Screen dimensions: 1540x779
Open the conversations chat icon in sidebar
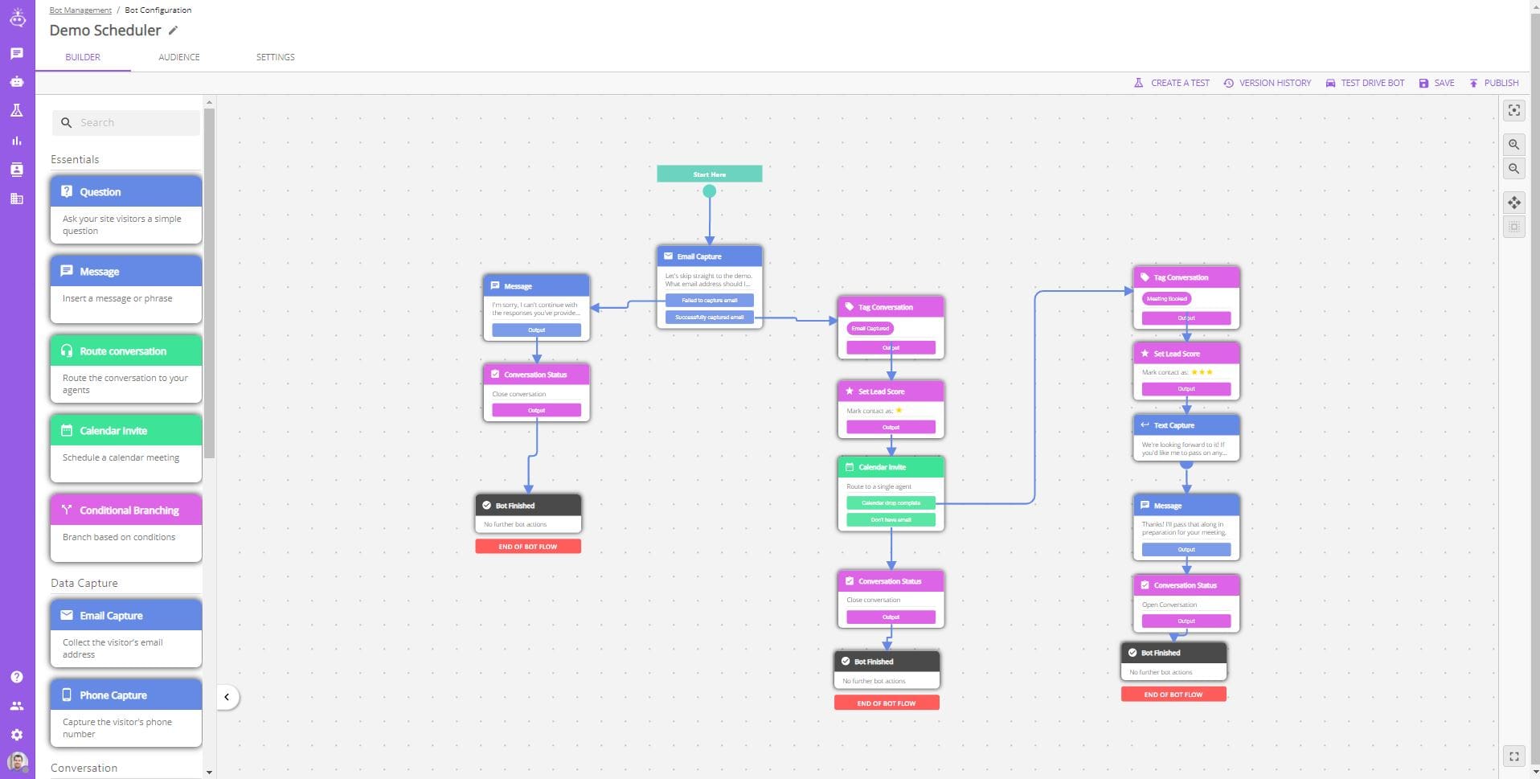click(x=17, y=54)
